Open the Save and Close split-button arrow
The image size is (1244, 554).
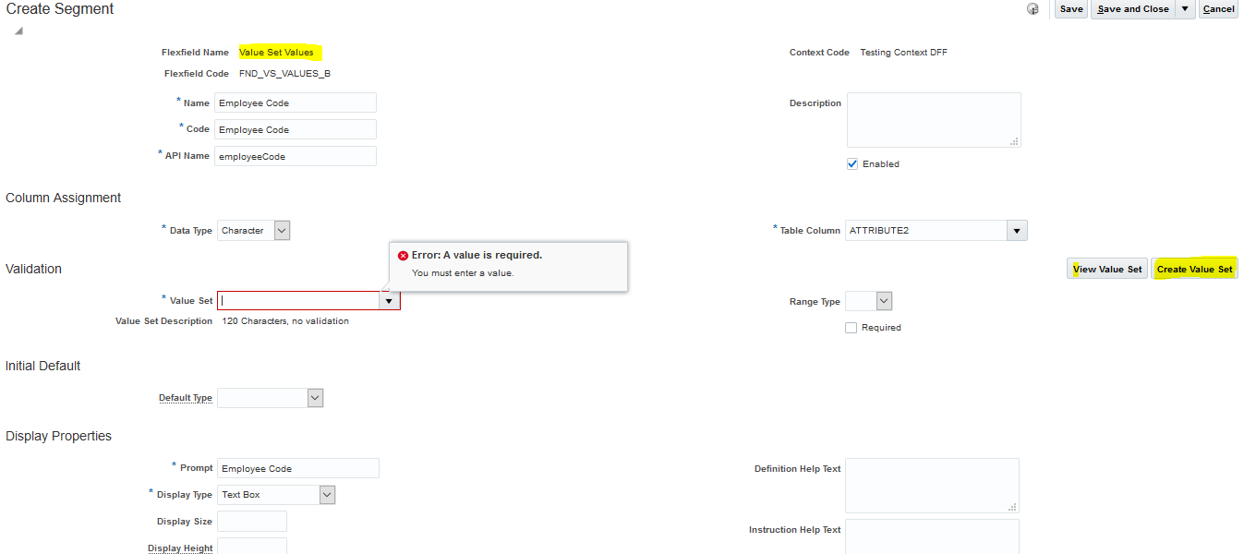pos(1185,8)
